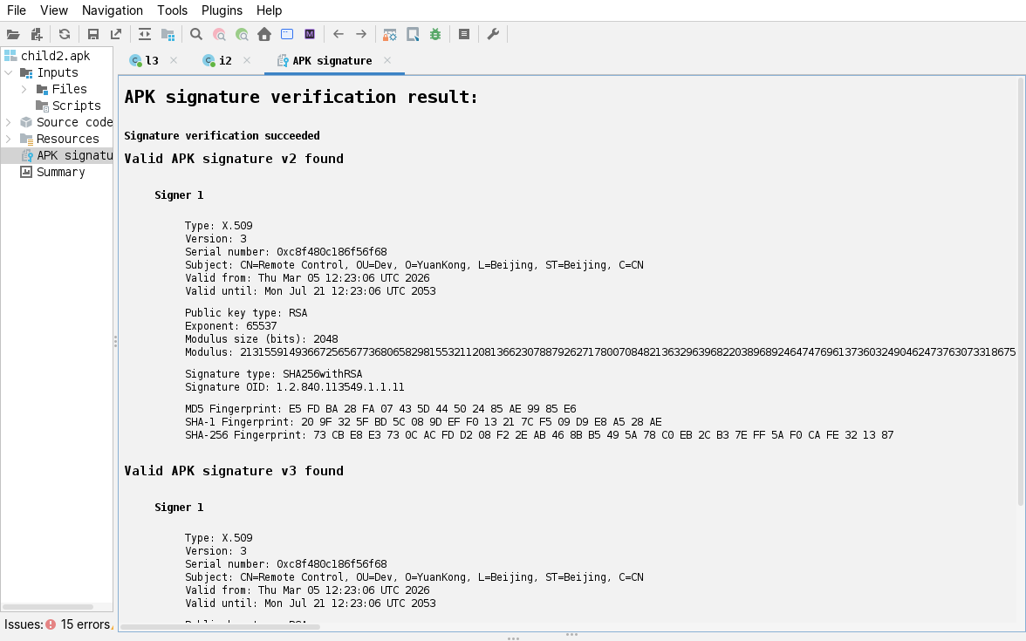Screen dimensions: 1026x641
Task: Open the Plugins menu
Action: pos(222,10)
